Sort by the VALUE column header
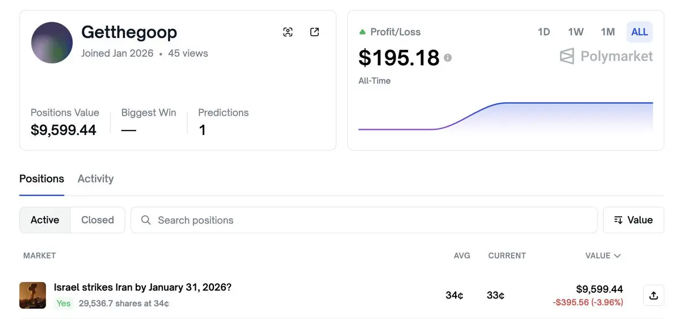This screenshot has height=328, width=681. click(x=603, y=256)
